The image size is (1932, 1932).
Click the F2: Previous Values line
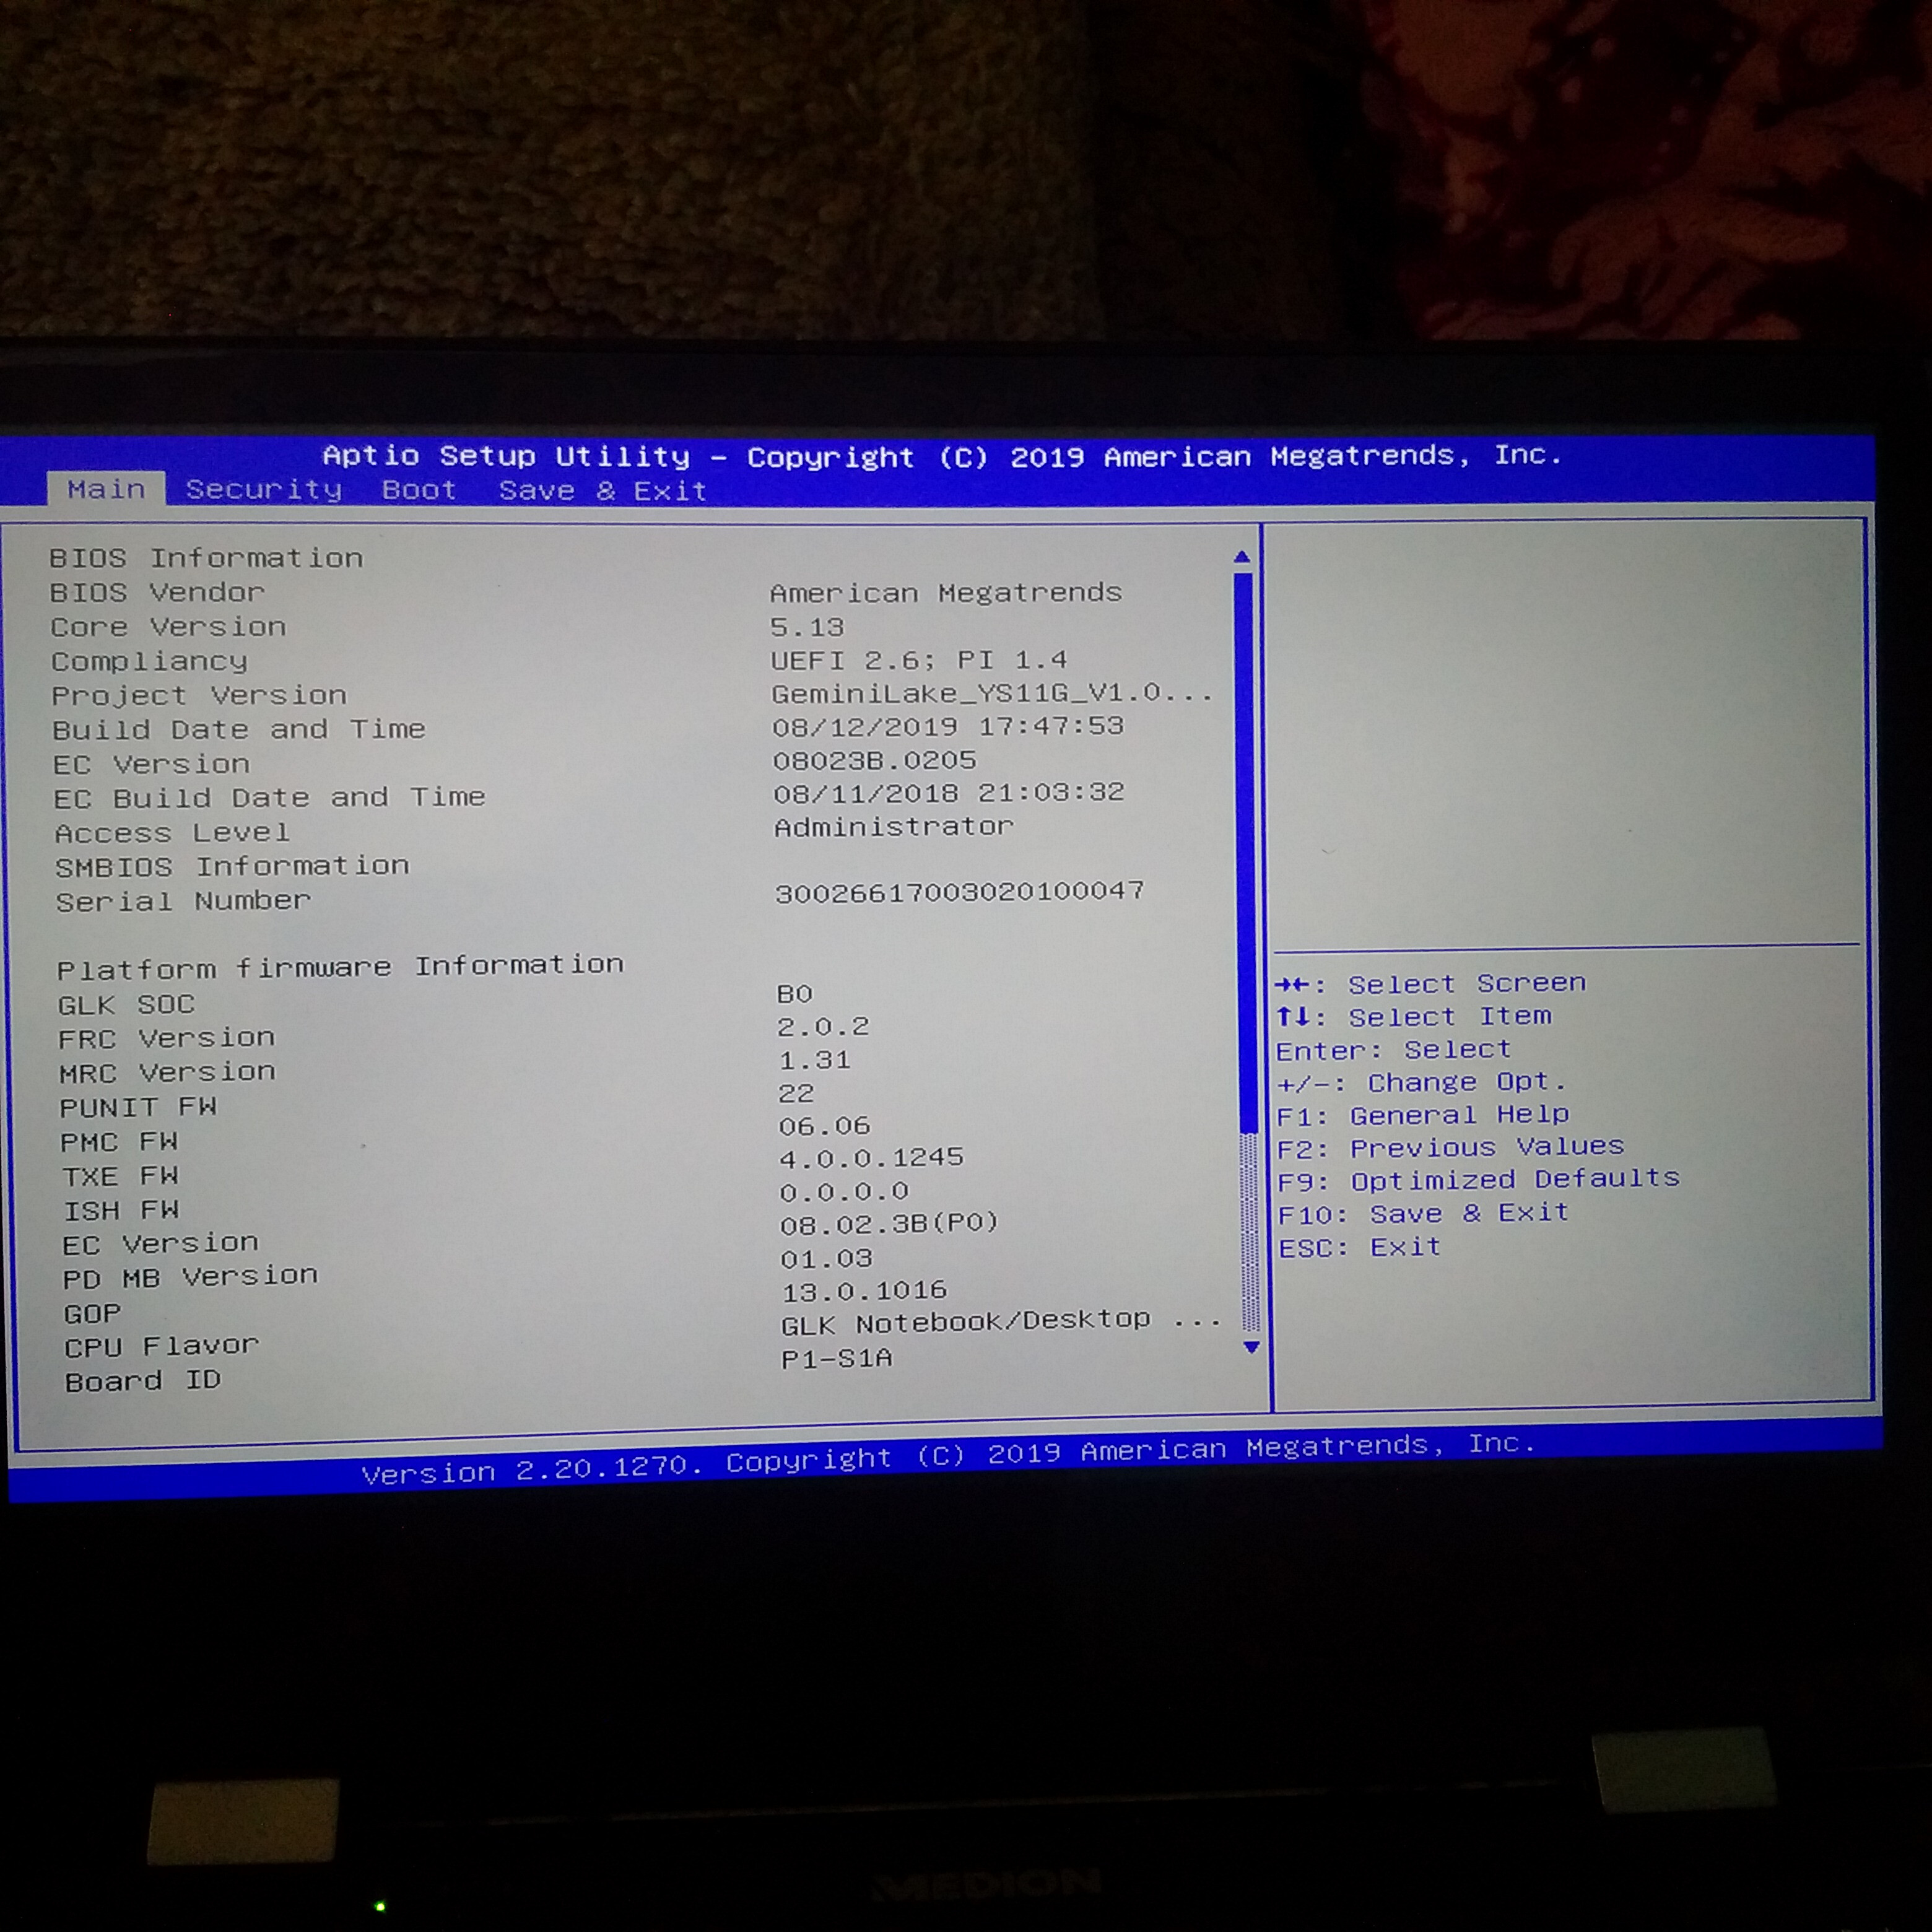click(1451, 1147)
